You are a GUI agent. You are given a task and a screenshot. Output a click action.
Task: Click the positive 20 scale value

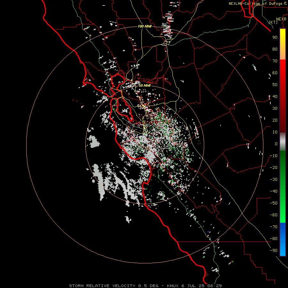coord(275,120)
